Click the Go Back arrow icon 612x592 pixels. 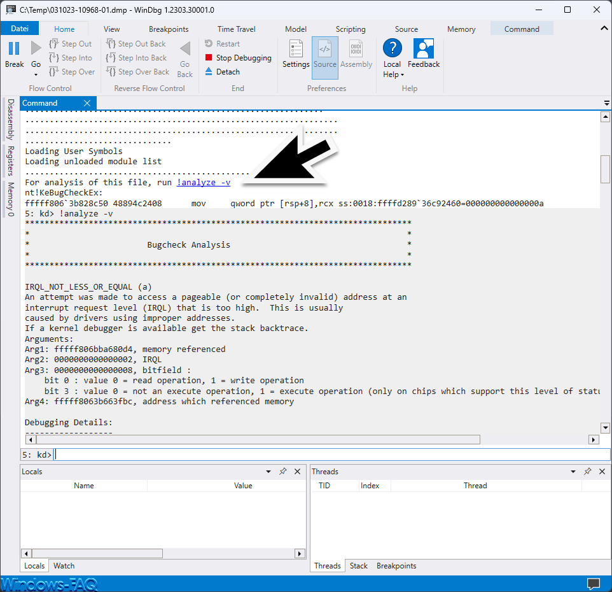pyautogui.click(x=185, y=48)
